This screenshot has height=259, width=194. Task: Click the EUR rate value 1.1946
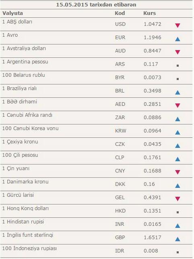153,38
